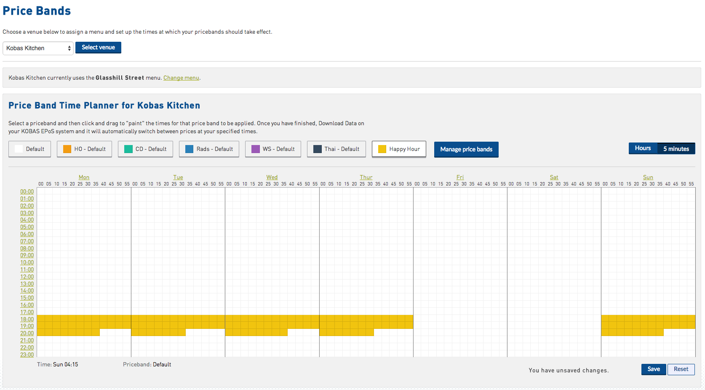Click the 01:00 hour row link
705x390 pixels.
[x=27, y=199]
